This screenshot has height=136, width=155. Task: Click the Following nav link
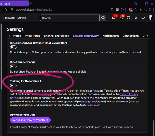coord(9,18)
